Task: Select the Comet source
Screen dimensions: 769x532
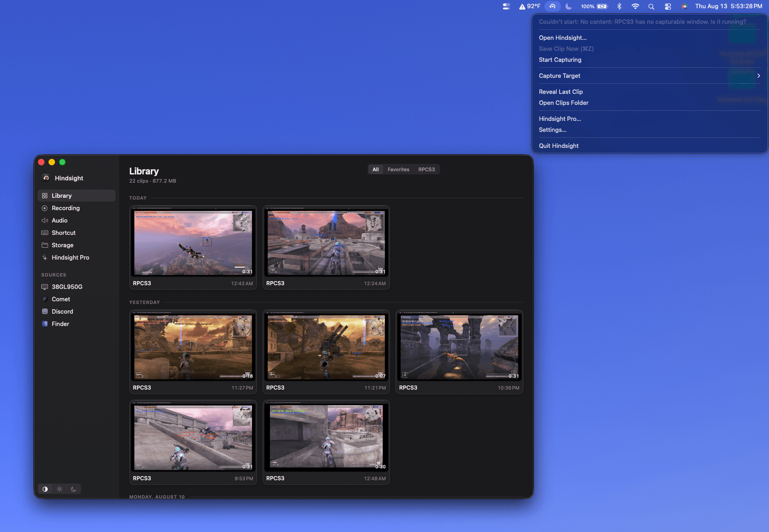Action: point(76,299)
